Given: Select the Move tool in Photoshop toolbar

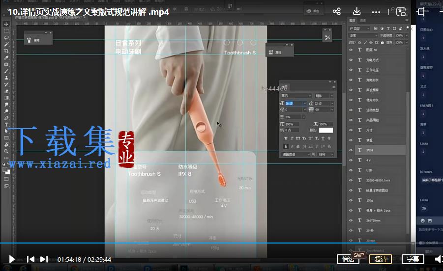Looking at the screenshot, I should (6, 24).
